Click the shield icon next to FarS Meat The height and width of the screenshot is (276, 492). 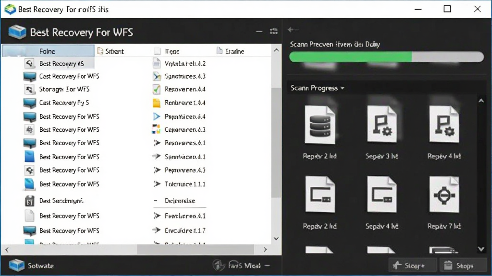pos(219,265)
